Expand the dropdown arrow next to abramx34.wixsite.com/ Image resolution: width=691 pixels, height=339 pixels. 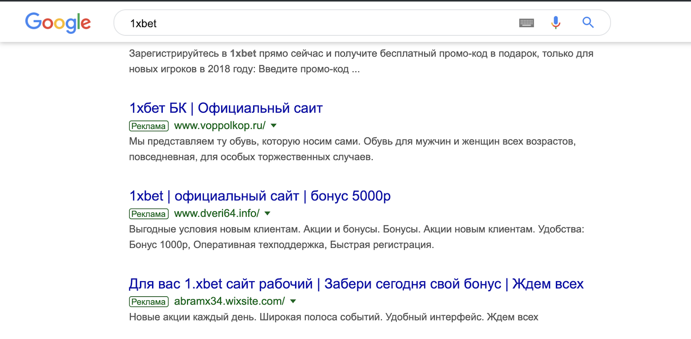[x=293, y=301]
